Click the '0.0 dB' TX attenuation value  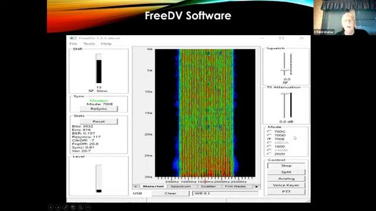click(286, 121)
